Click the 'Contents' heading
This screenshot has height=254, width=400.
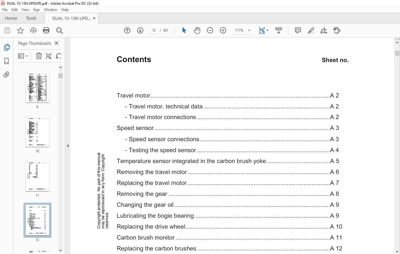coord(134,59)
